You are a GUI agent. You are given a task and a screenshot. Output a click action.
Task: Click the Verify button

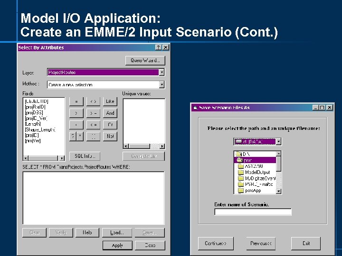pyautogui.click(x=61, y=233)
